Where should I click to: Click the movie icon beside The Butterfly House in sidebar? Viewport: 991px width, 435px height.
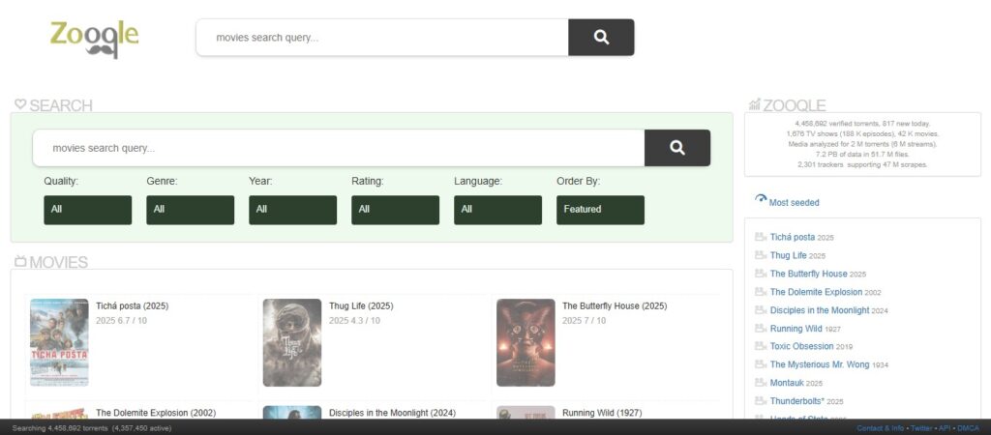761,274
